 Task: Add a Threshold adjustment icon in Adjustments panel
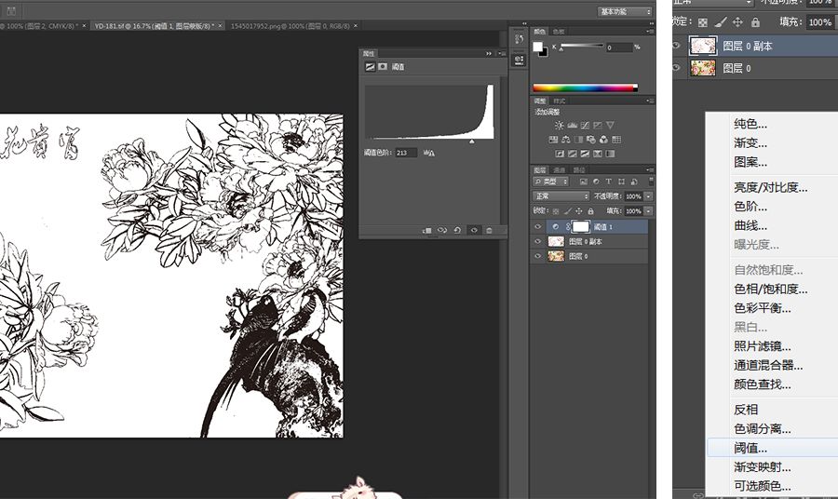click(586, 154)
